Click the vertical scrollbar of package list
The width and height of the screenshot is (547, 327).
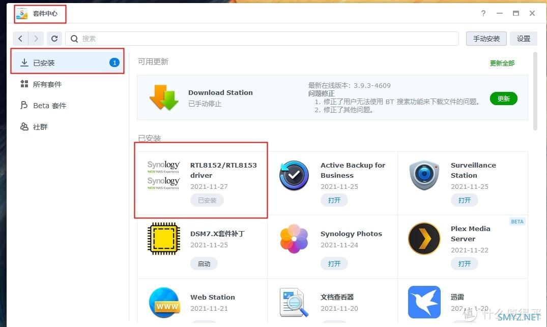(x=535, y=91)
